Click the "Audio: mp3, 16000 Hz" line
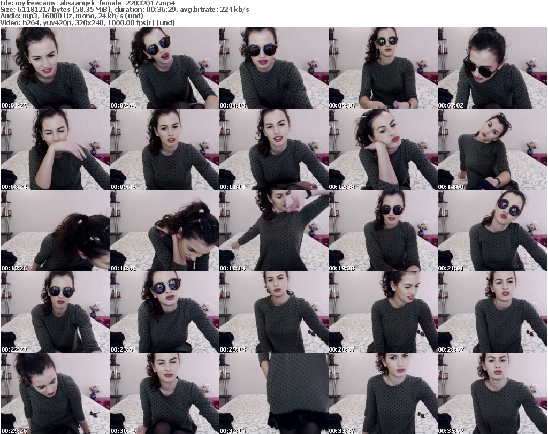Viewport: 548px width, 434px height. pos(72,16)
